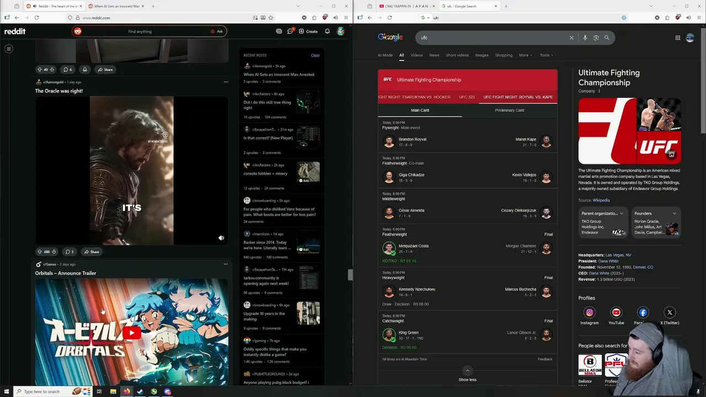Open File Explorer from taskbar
This screenshot has width=706, height=397.
click(x=113, y=391)
